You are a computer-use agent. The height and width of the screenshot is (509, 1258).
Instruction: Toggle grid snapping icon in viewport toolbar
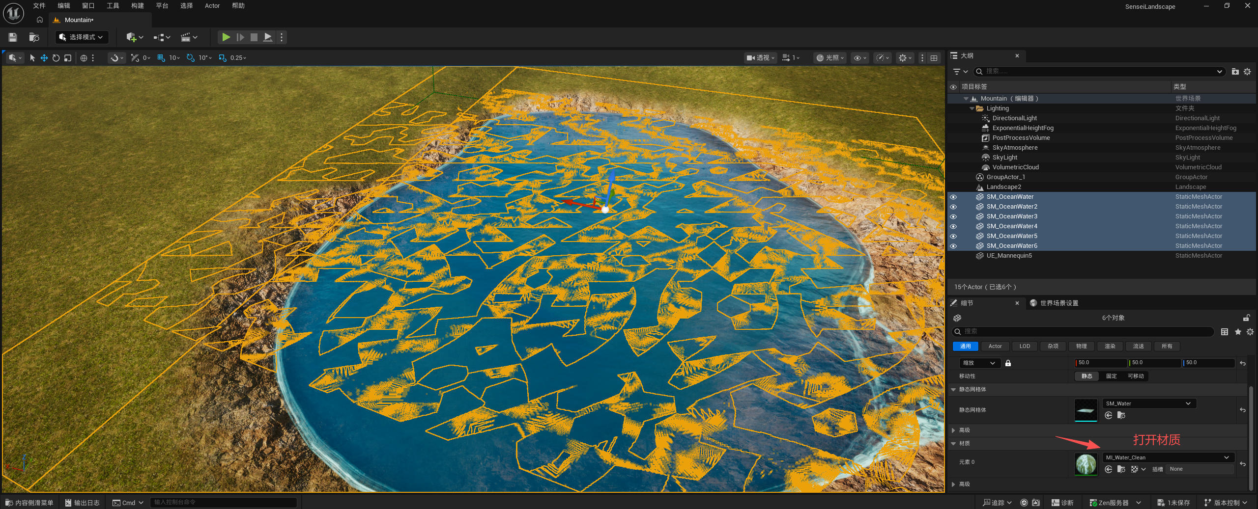(x=161, y=58)
